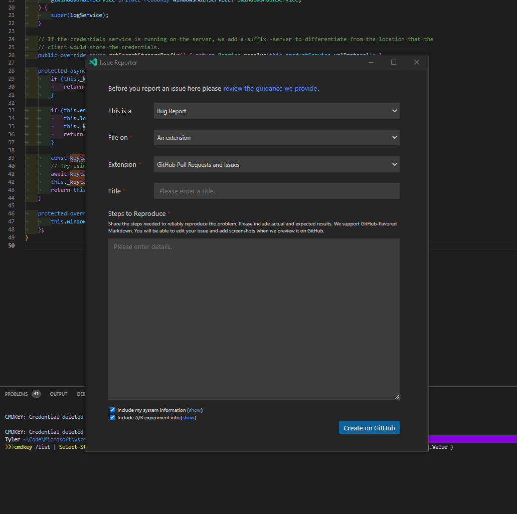Click the problems count badge showing 31

(x=36, y=394)
